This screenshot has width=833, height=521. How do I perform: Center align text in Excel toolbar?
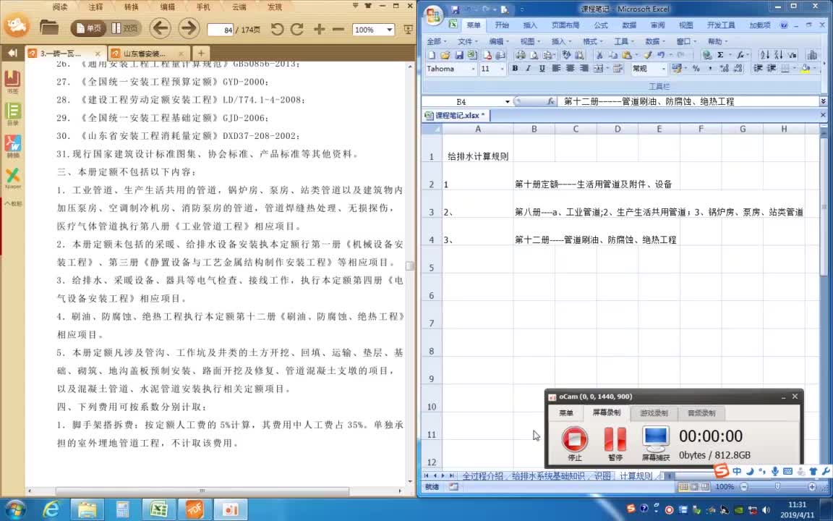570,69
